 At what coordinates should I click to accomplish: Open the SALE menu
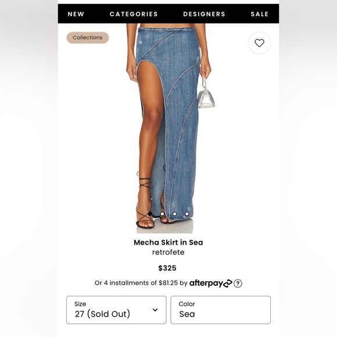260,14
